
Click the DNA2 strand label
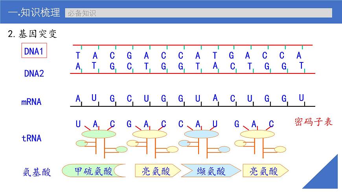click(x=34, y=73)
